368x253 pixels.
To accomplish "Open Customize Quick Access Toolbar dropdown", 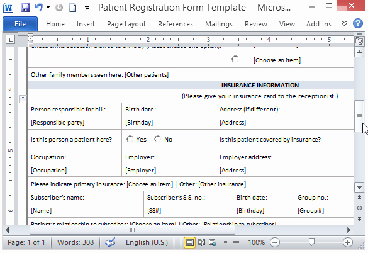I will point(87,8).
